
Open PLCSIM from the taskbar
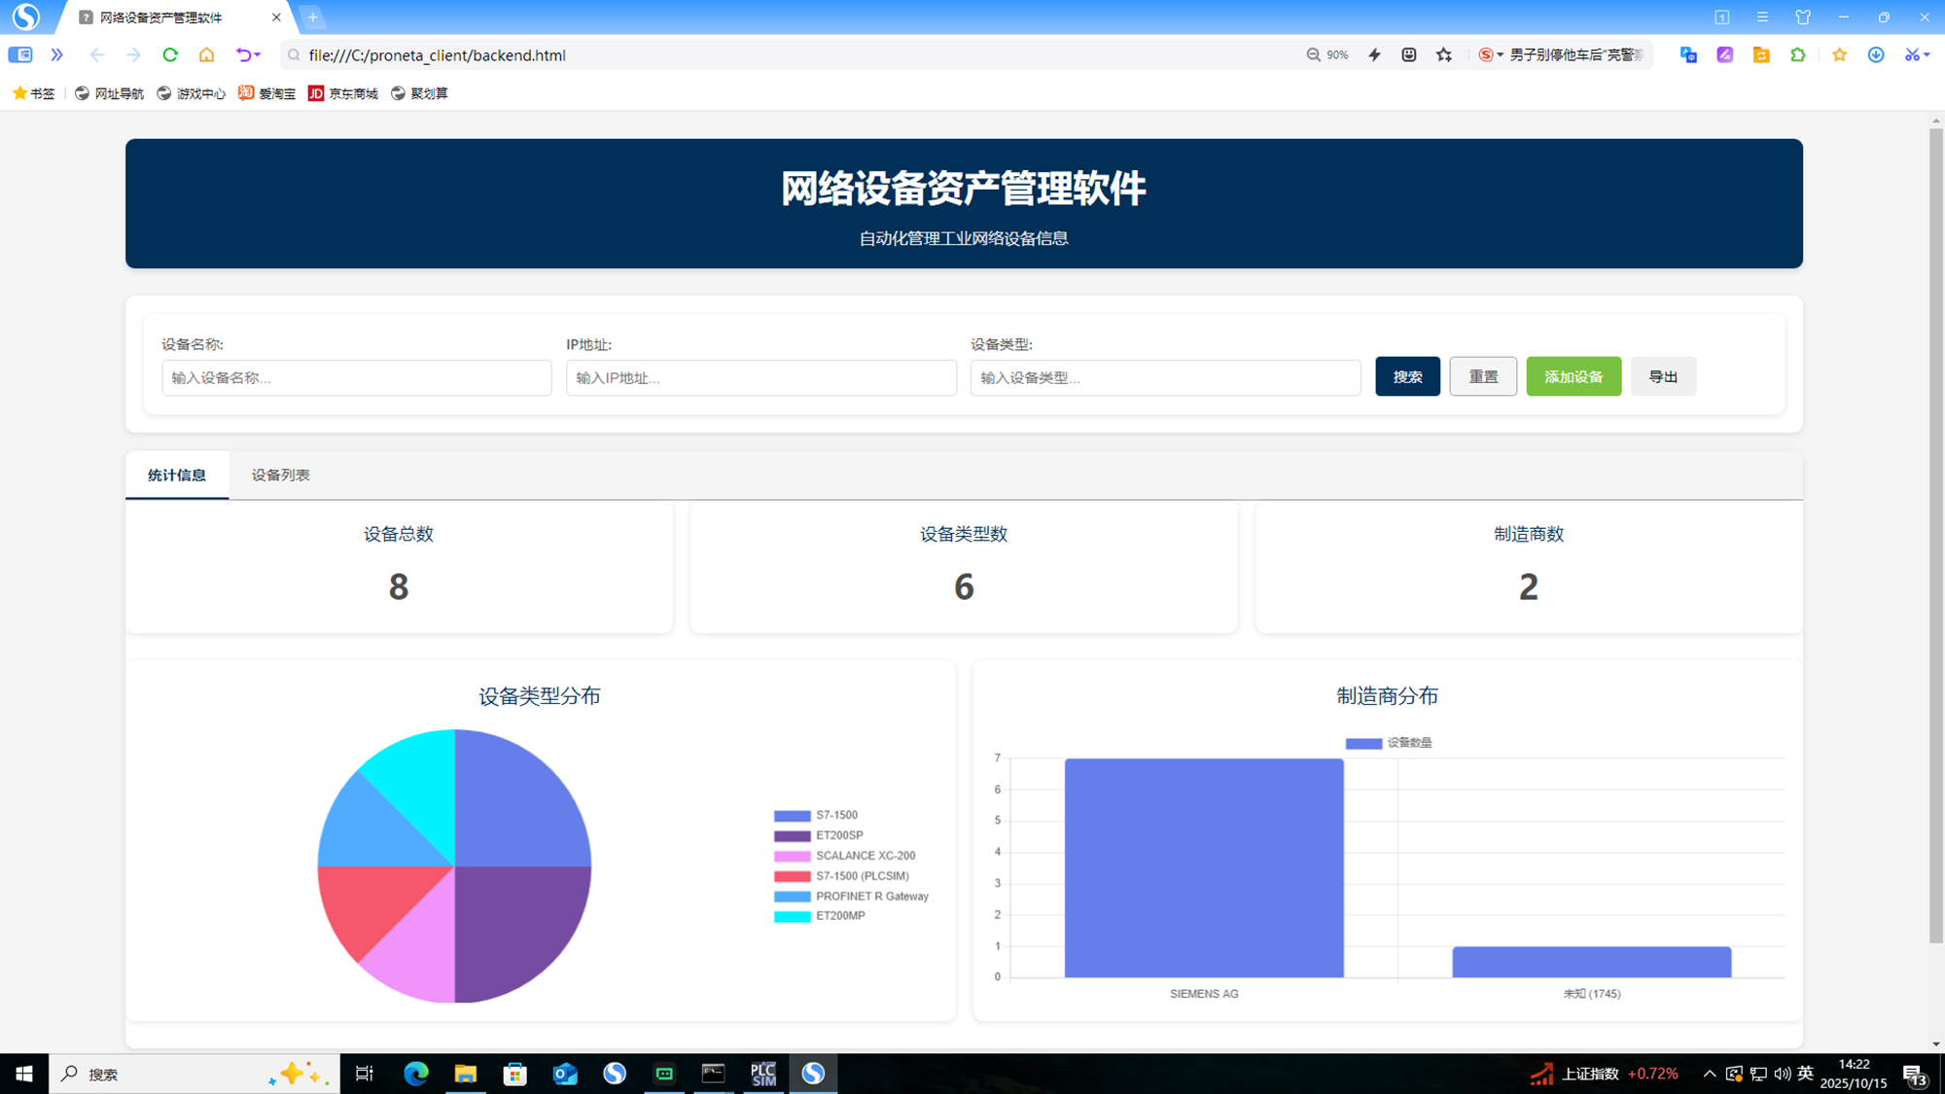pyautogui.click(x=763, y=1074)
